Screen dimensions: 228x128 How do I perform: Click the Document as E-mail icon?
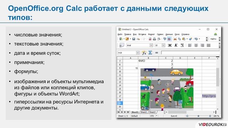tap(138, 39)
